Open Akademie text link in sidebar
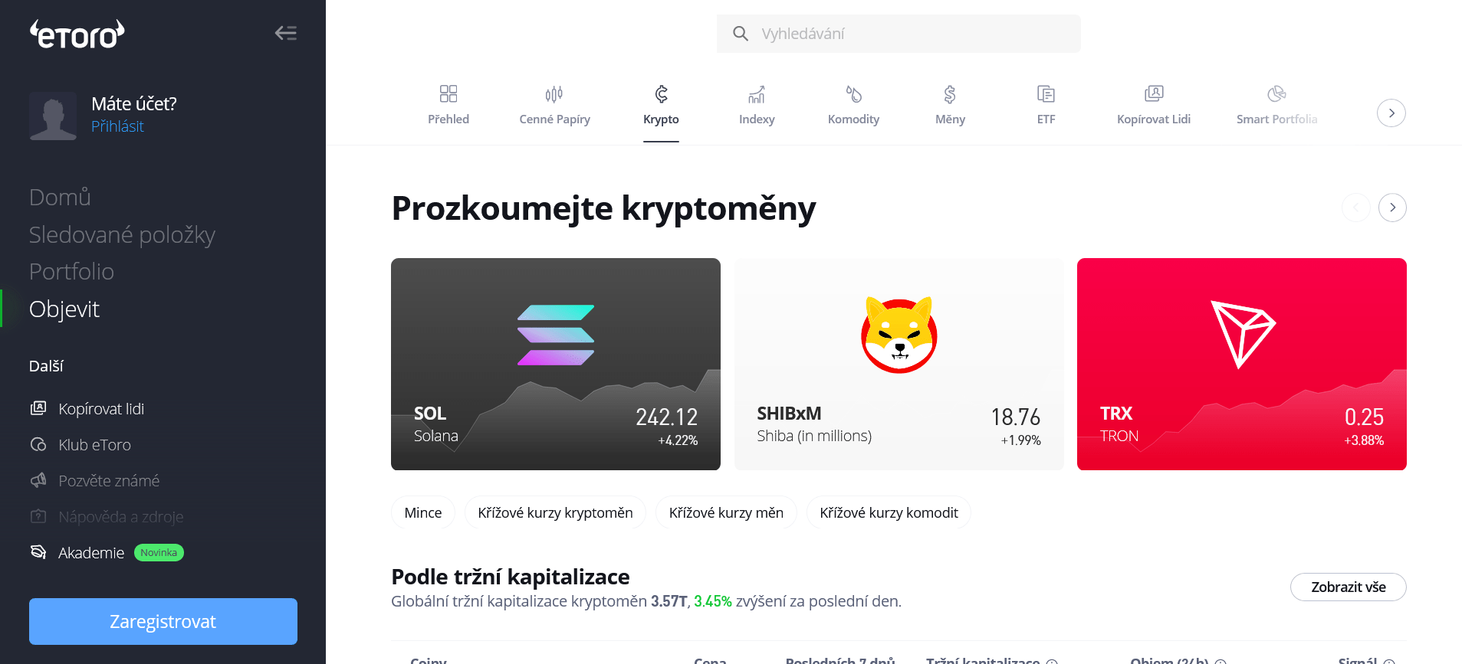This screenshot has width=1462, height=664. coord(91,553)
